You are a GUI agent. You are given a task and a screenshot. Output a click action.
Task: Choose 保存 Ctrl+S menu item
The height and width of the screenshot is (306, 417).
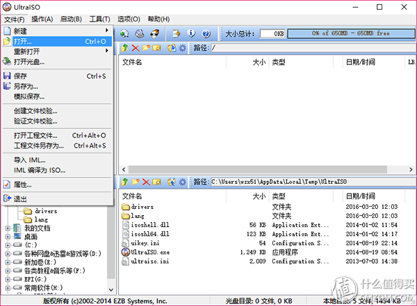pos(57,76)
